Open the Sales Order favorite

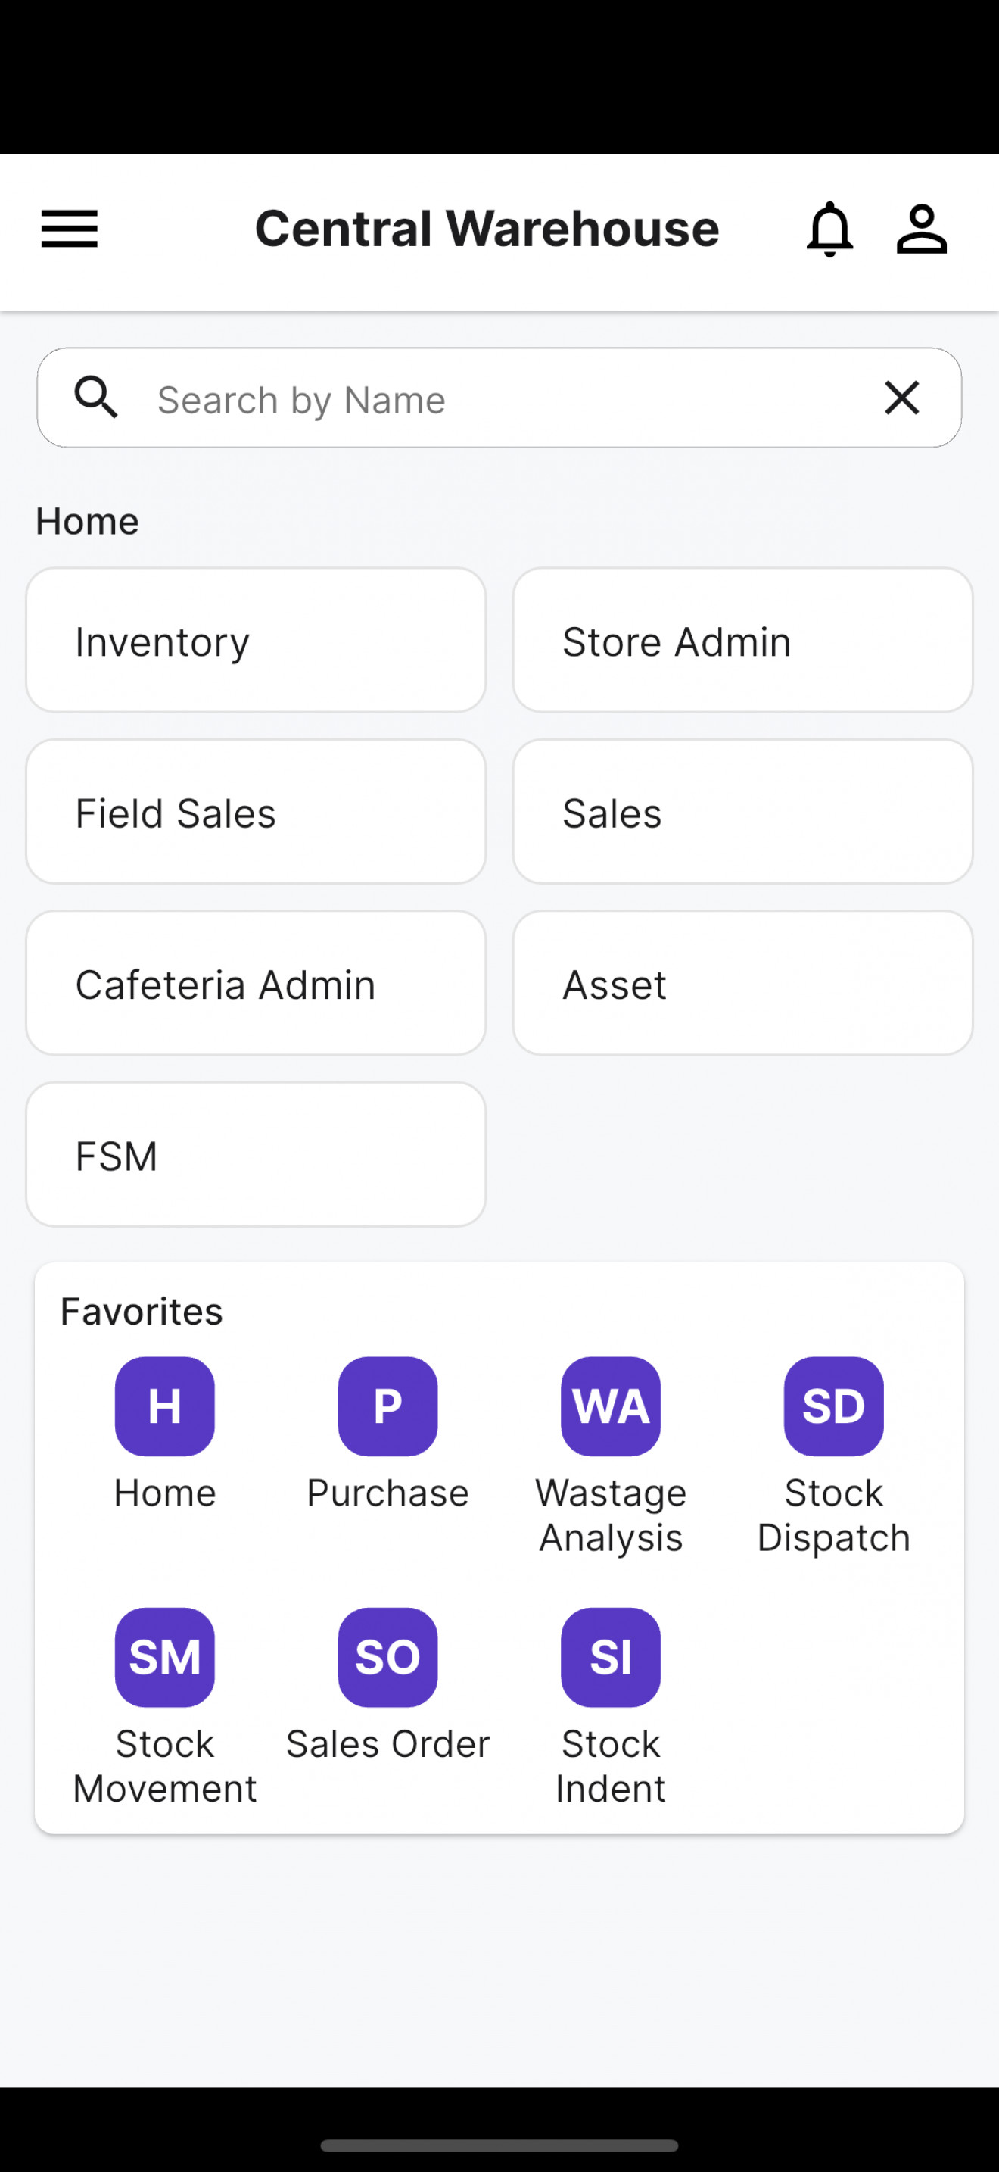387,1657
